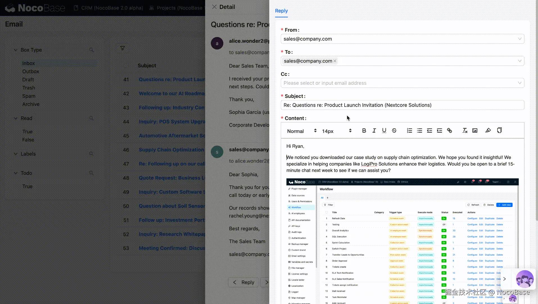
Task: Increase indent of the paragraph
Action: coord(439,131)
